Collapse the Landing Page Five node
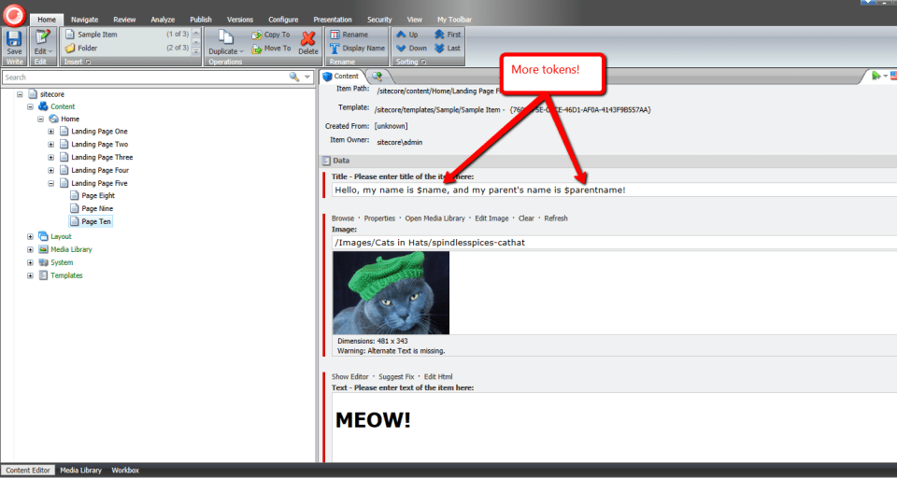 pyautogui.click(x=52, y=184)
